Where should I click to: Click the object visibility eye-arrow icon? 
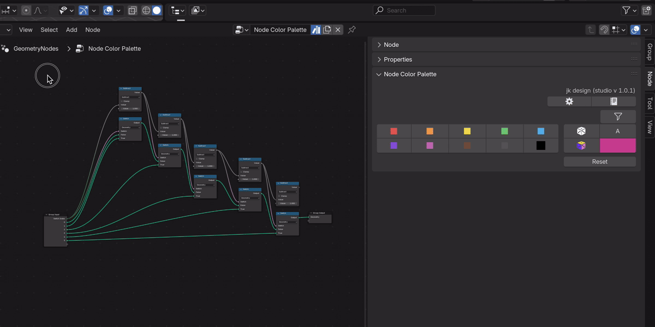pyautogui.click(x=63, y=10)
